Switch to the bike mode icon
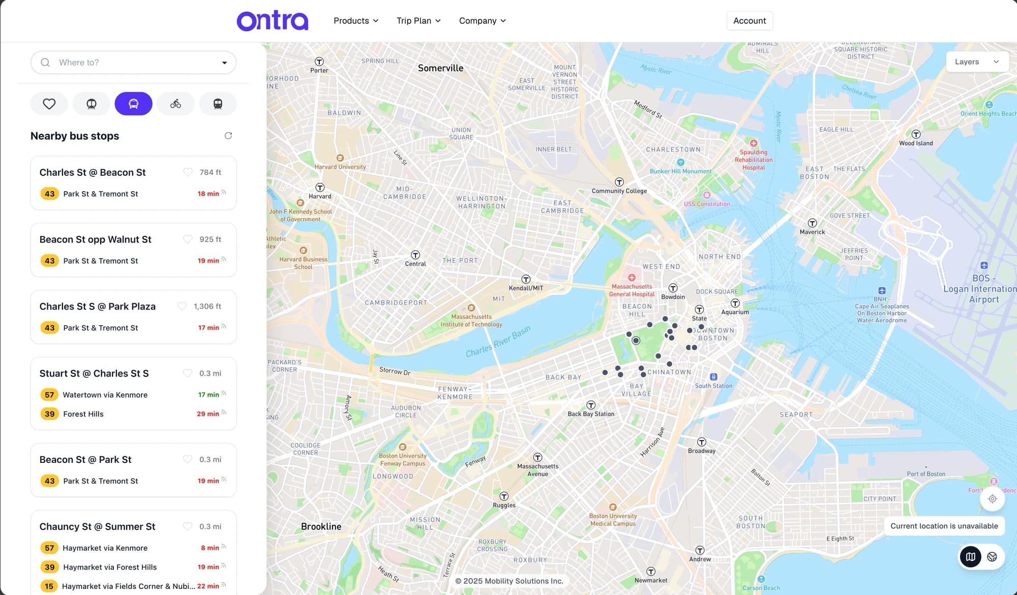 click(x=175, y=104)
